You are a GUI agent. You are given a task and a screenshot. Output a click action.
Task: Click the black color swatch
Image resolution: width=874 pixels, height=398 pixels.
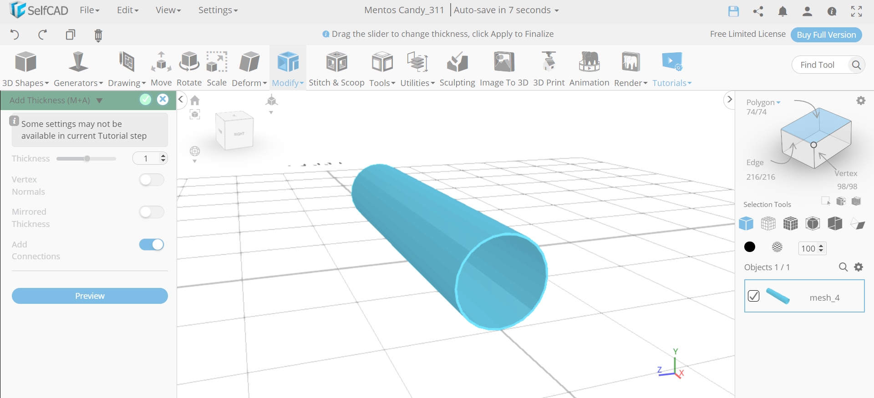click(x=750, y=247)
